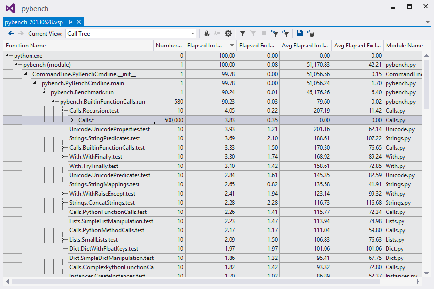
Task: Collapse pybench.BuiltinFunctionCalls.run node
Action: tap(53, 102)
